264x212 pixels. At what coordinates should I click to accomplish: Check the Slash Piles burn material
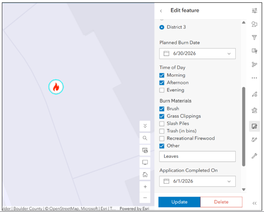tap(162, 124)
